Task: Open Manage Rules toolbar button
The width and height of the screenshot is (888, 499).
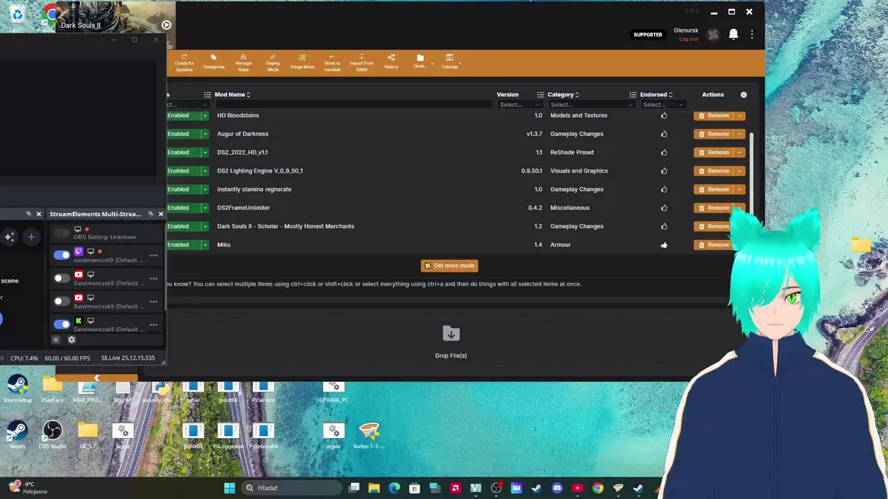Action: tap(244, 62)
